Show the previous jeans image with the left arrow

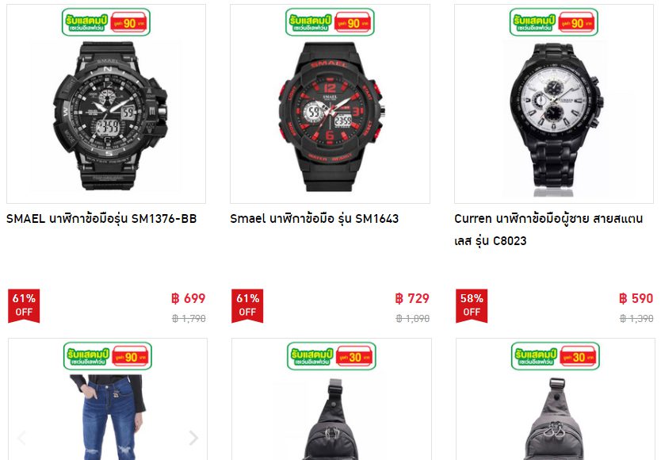(22, 438)
